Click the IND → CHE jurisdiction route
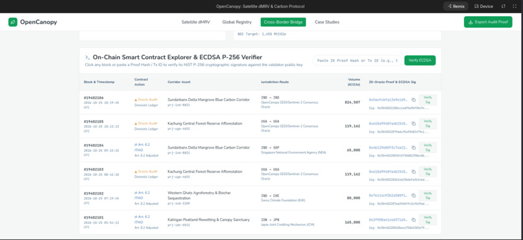The width and height of the screenshot is (523, 240). tap(270, 195)
